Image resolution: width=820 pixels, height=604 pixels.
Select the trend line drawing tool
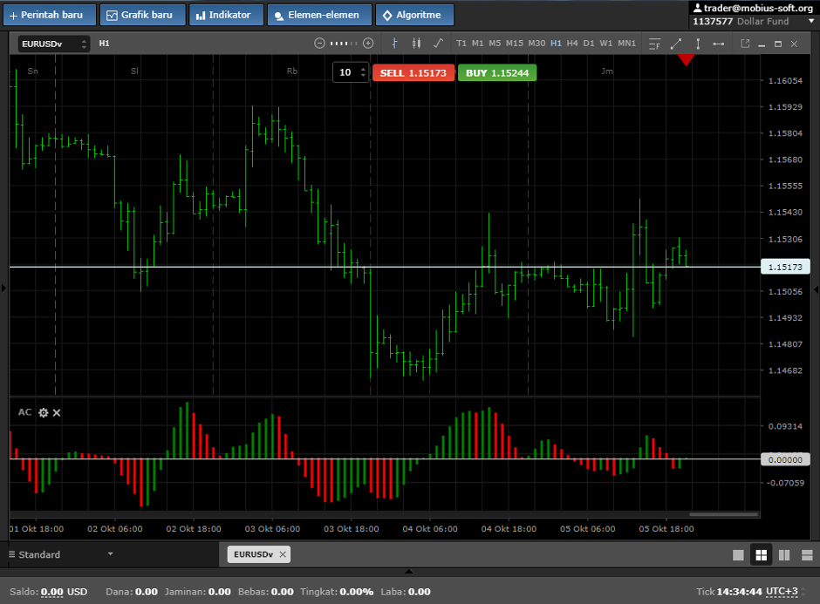[x=676, y=44]
